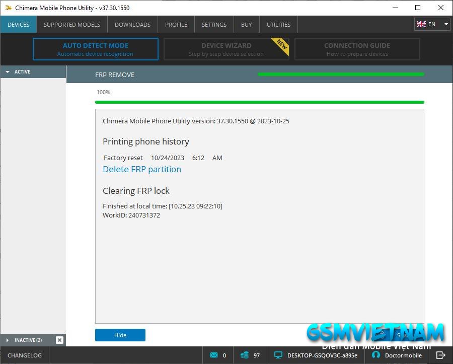The height and width of the screenshot is (364, 453).
Task: Click the "Finished at local time" log line
Action: pyautogui.click(x=163, y=206)
